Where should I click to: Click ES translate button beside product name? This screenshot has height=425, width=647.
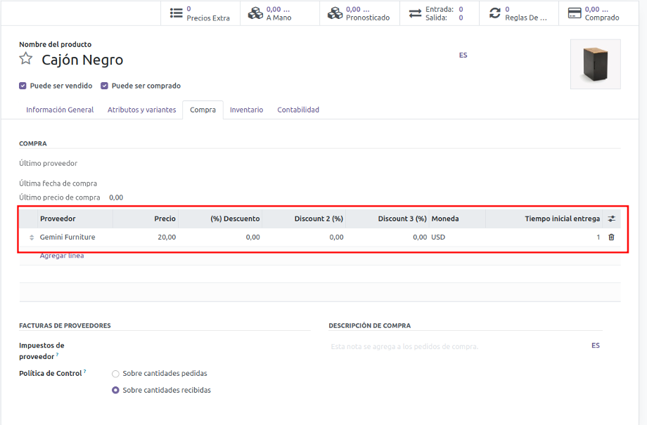click(x=463, y=55)
